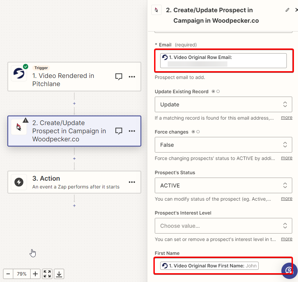
Task: Open comment icon on Woodpecker.co step
Action: click(119, 131)
